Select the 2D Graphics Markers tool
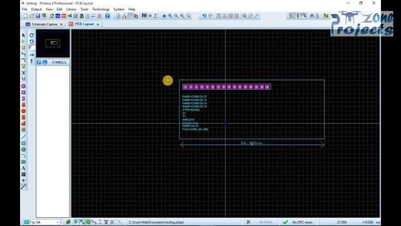Screen dimensions: 401x226 click(24, 180)
